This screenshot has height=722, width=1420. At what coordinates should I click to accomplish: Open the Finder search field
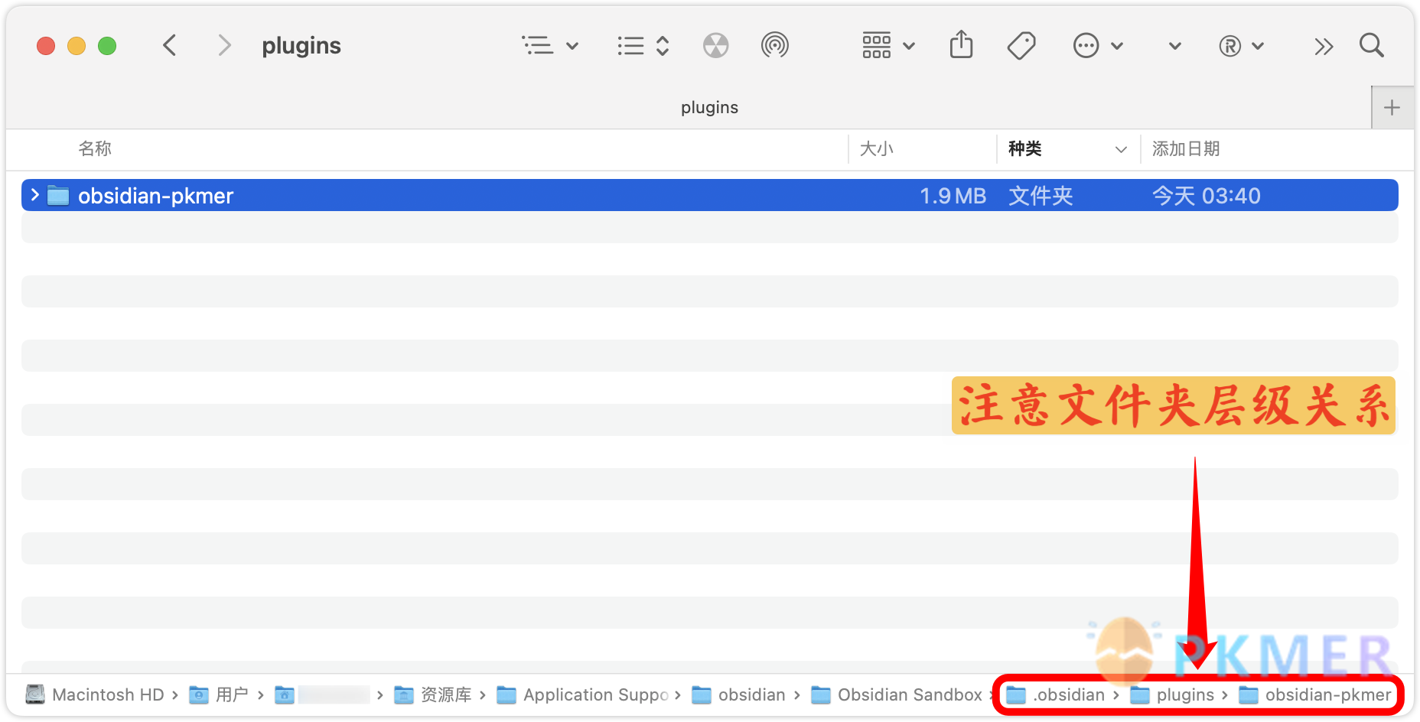pyautogui.click(x=1372, y=46)
